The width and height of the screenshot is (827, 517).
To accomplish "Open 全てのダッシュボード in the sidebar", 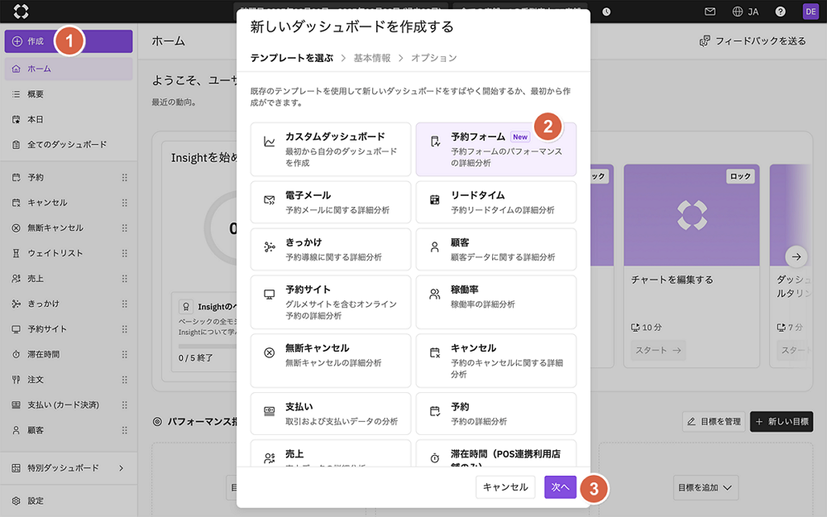I will pyautogui.click(x=69, y=145).
